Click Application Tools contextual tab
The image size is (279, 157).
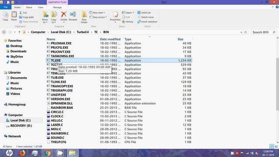coord(57,2)
